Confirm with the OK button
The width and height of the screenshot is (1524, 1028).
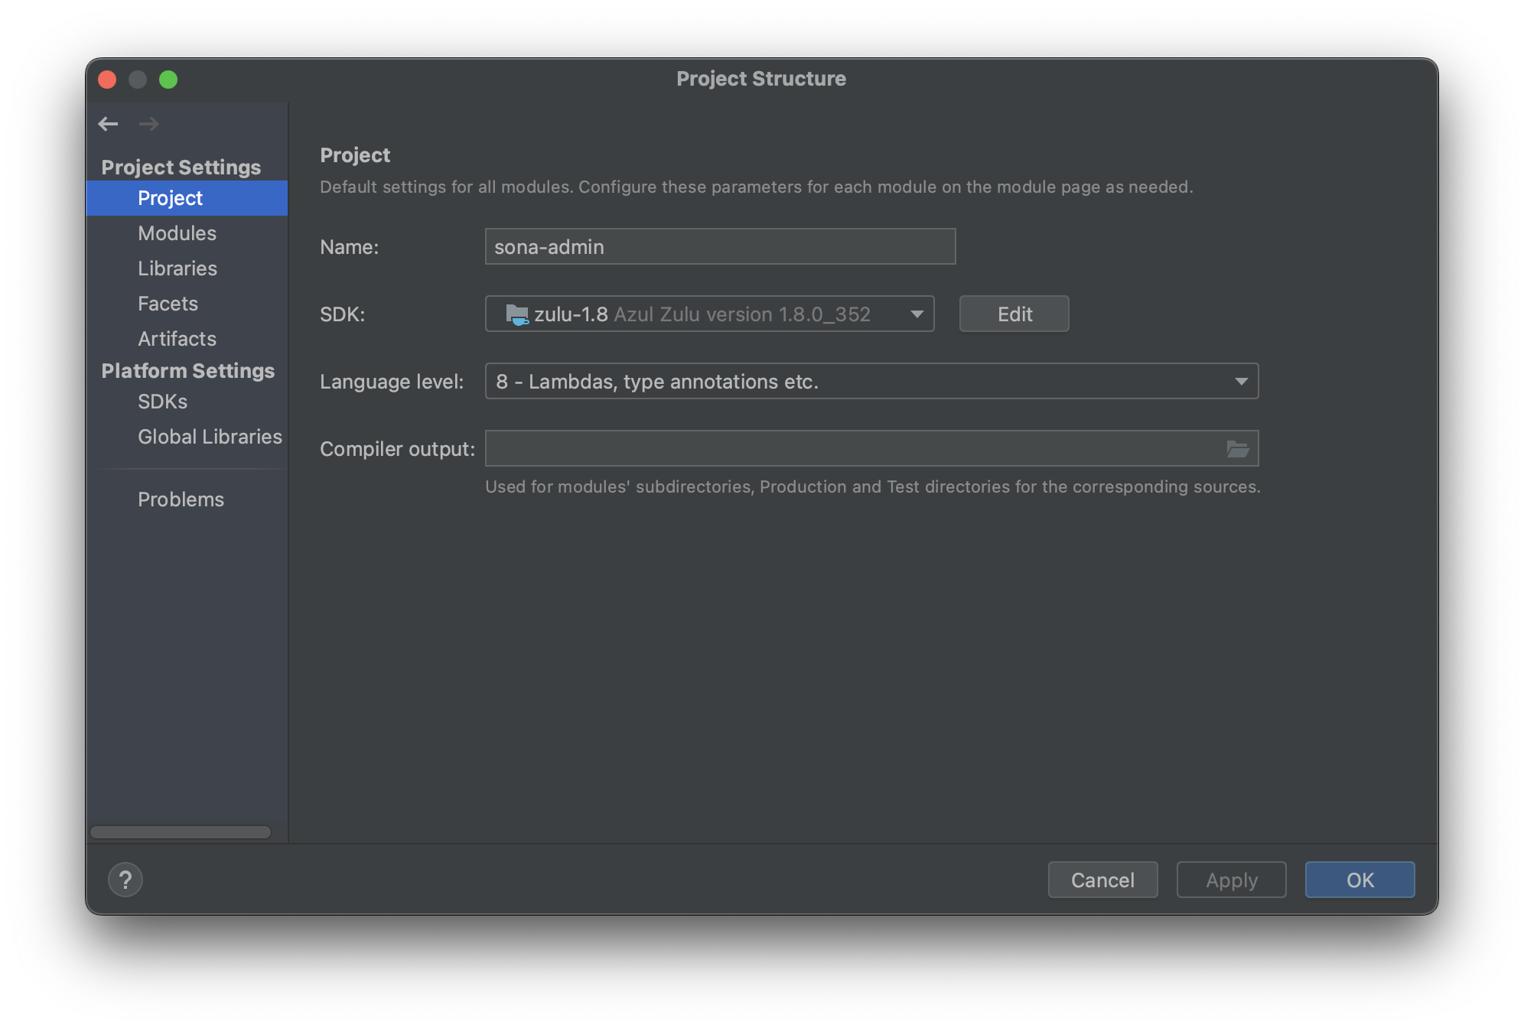(x=1360, y=880)
